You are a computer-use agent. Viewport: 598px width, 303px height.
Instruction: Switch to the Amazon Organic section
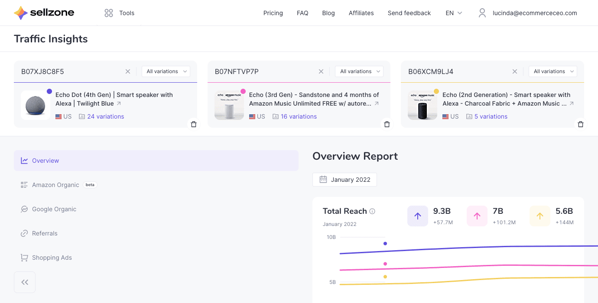tap(55, 185)
